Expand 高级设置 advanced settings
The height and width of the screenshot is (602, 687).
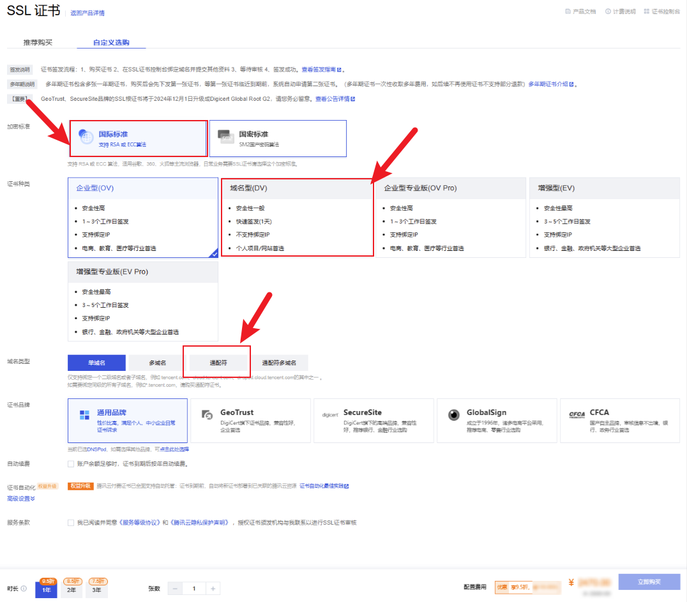click(20, 499)
